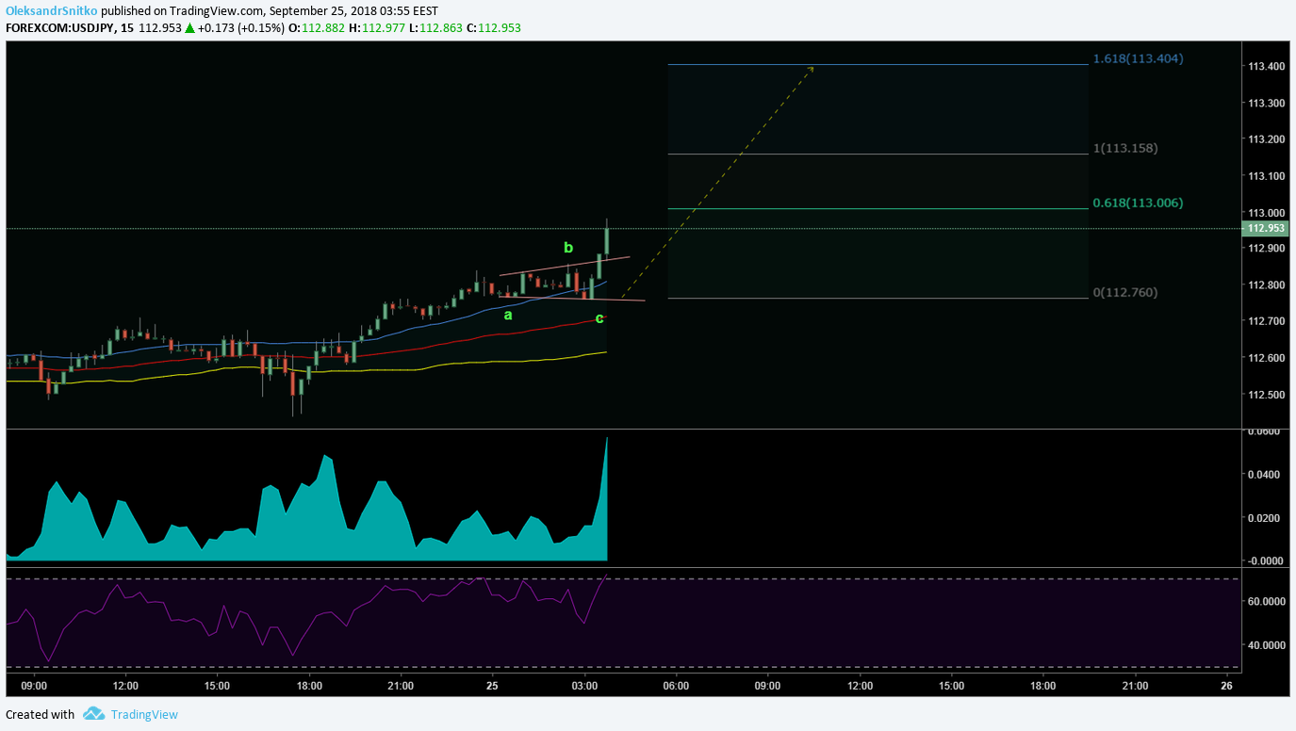Click the 0(112.760) Fibonacci level label
The width and height of the screenshot is (1296, 731).
[1125, 292]
